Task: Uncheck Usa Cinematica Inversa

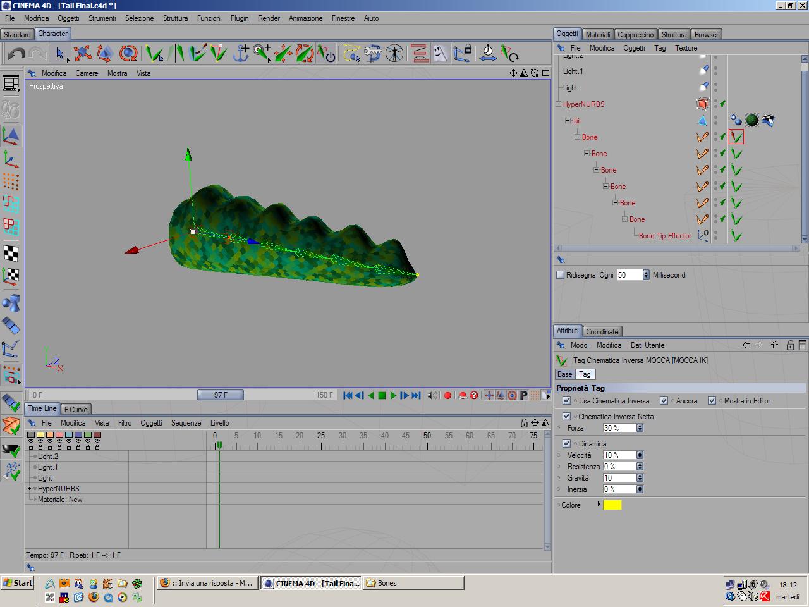Action: click(566, 401)
